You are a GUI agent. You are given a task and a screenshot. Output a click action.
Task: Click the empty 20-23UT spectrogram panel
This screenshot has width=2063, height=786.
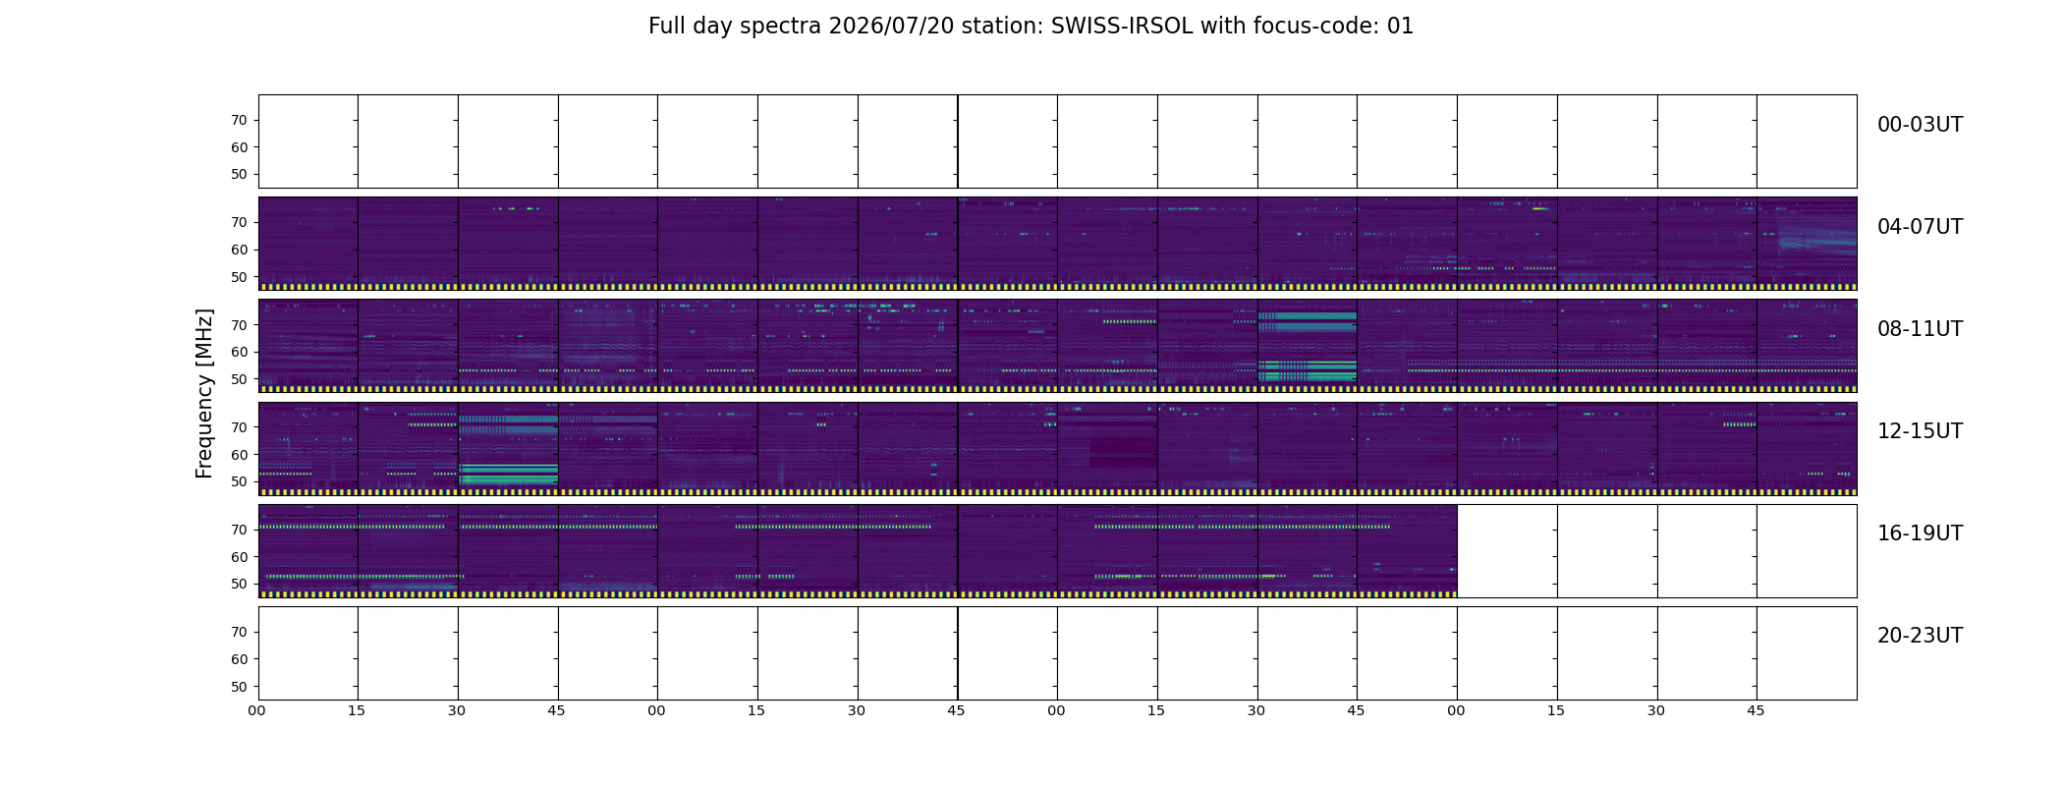1057,653
